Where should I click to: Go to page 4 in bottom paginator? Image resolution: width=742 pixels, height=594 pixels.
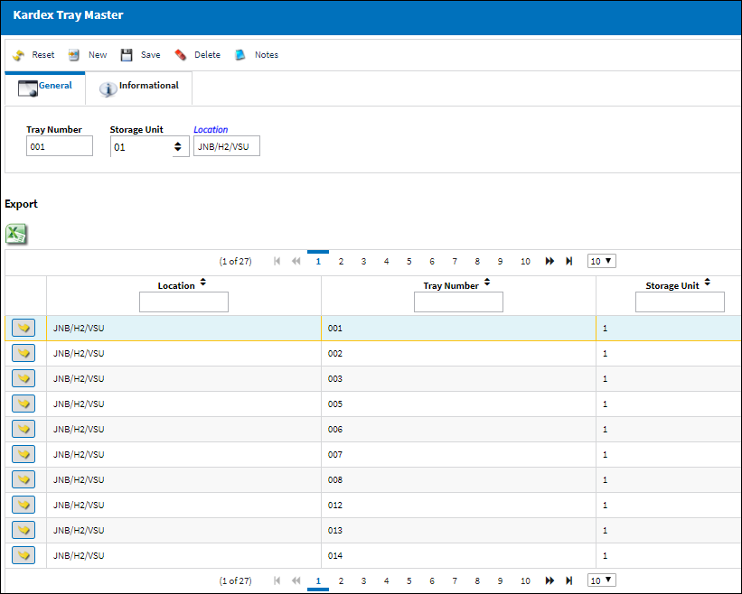tap(386, 580)
